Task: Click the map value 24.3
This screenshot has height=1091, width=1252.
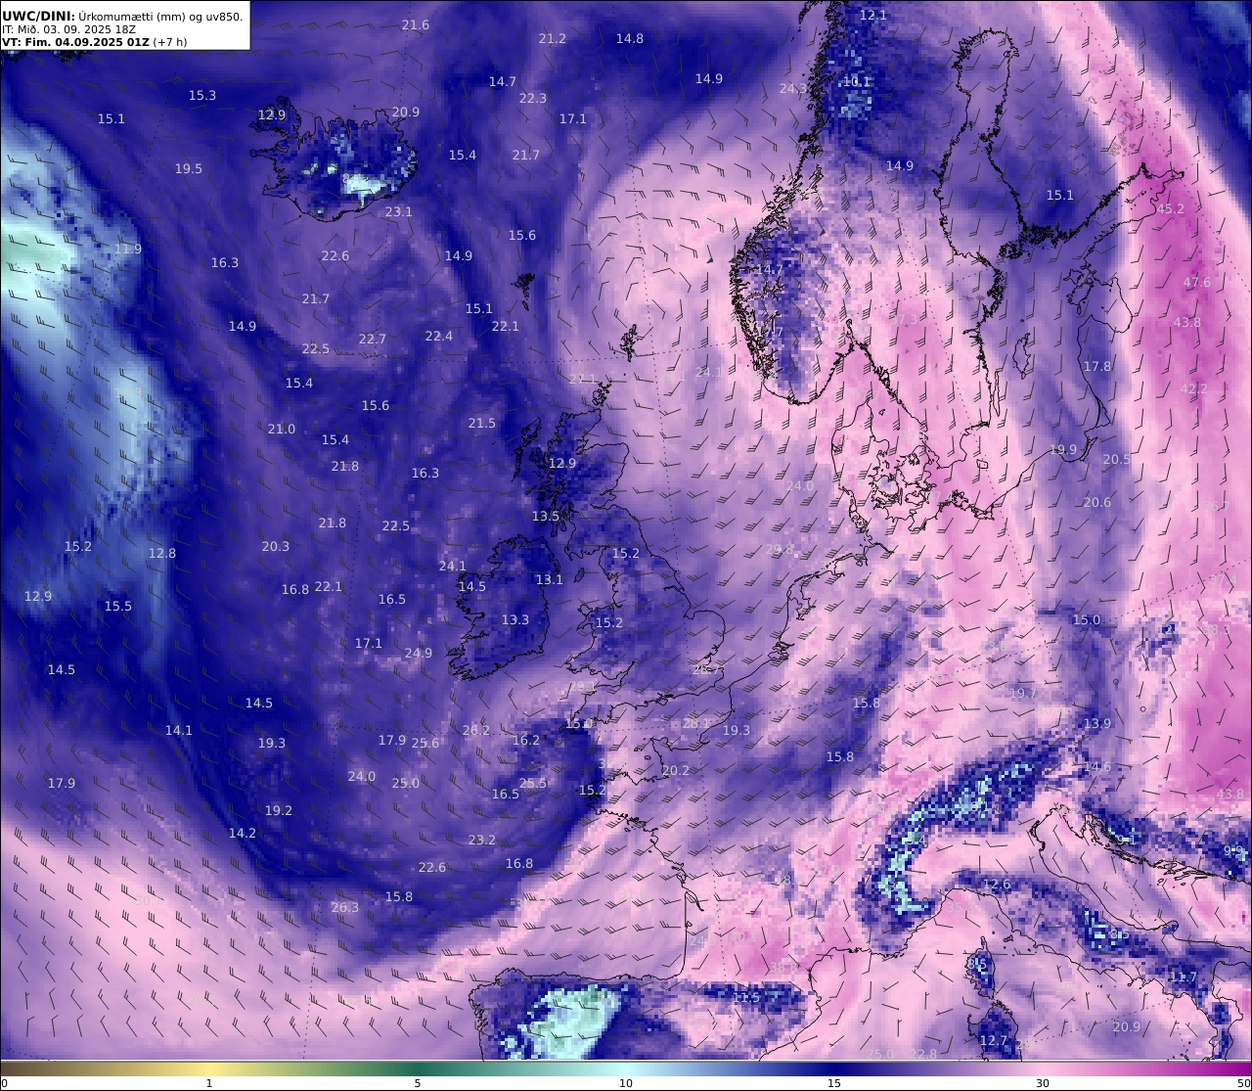Action: 793,88
